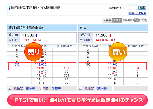153x109 pixels.
Task: Click the PTS current price 11,963 at top
Action: click(102, 35)
